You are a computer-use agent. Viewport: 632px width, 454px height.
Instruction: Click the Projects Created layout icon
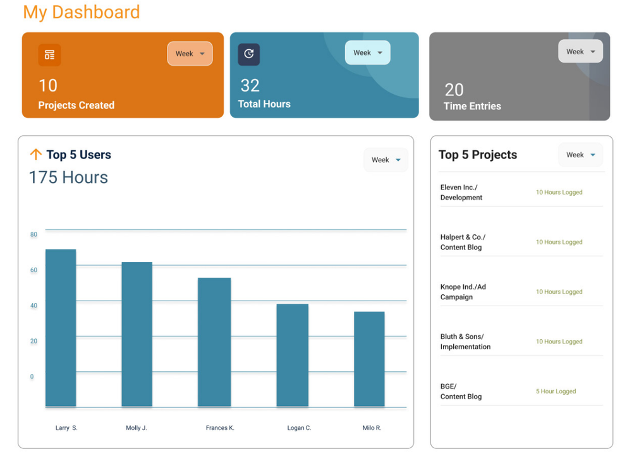point(49,55)
